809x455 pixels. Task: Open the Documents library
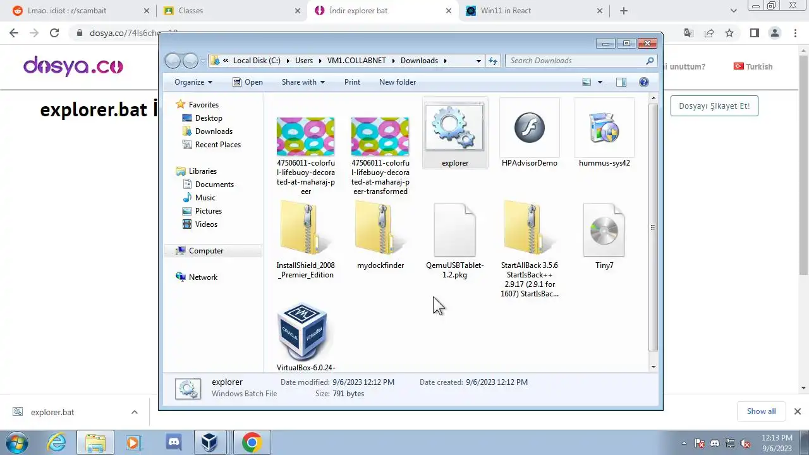click(214, 185)
